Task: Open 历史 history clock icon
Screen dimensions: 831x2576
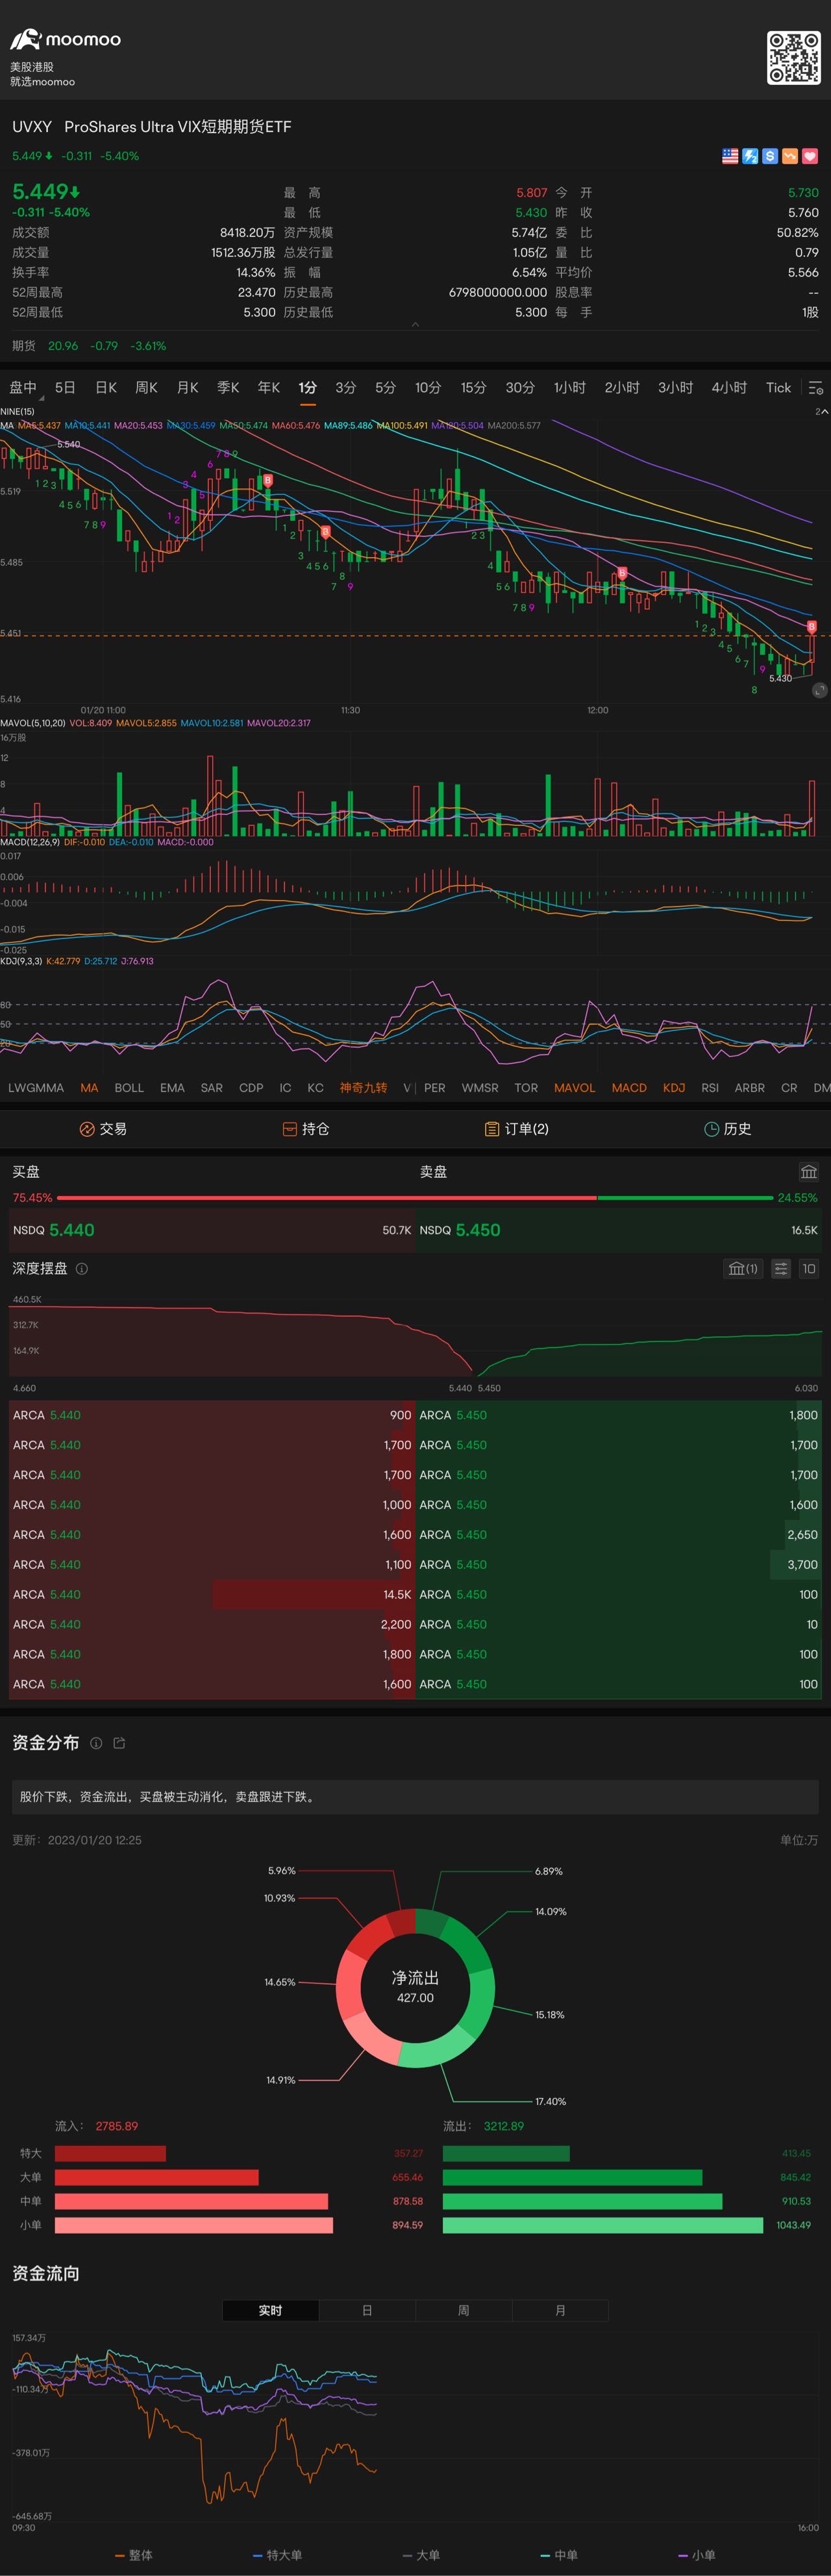Action: click(712, 1129)
